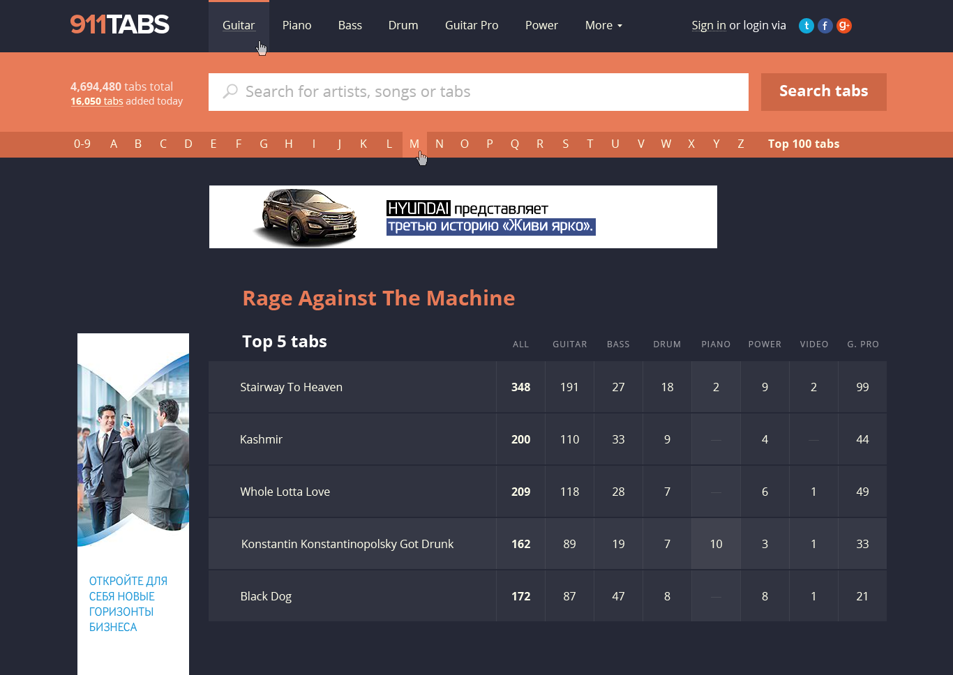Click the Hyundai banner advertisement
The height and width of the screenshot is (675, 953).
click(x=463, y=217)
